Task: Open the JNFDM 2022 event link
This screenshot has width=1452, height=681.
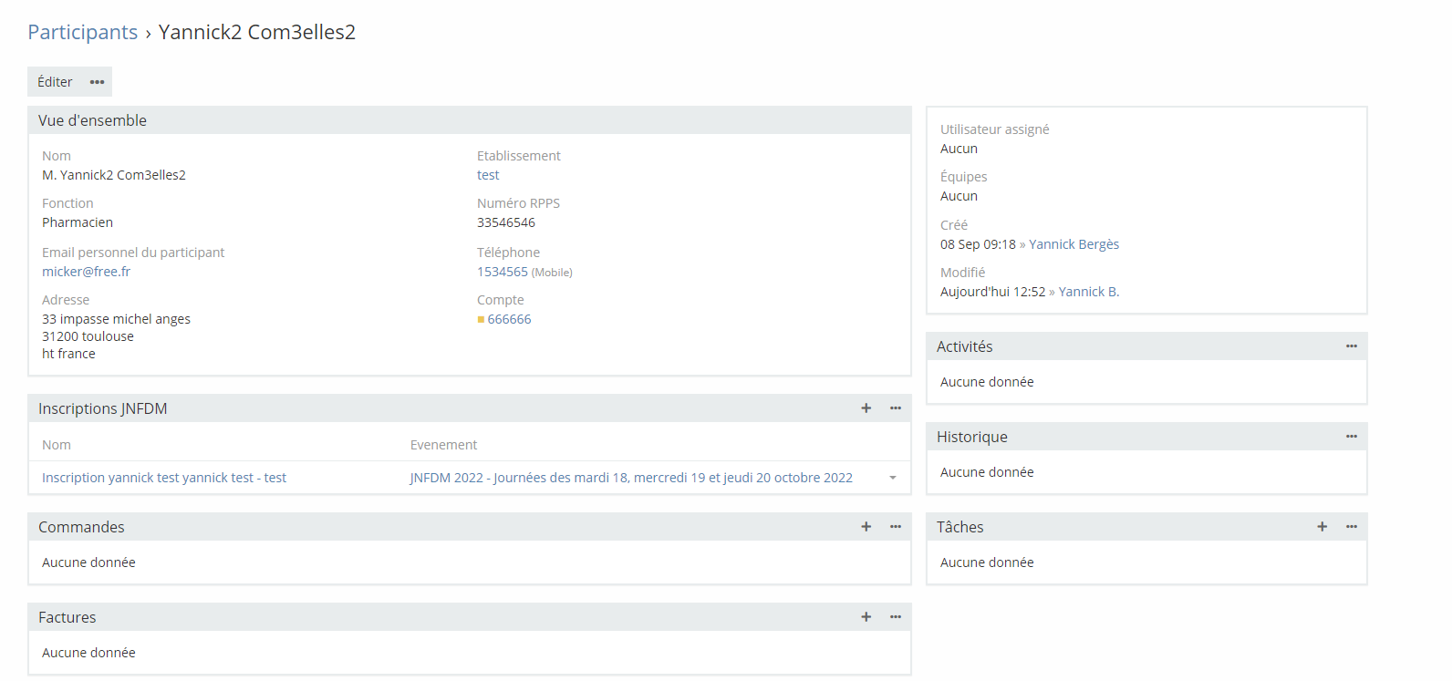Action: [x=630, y=478]
